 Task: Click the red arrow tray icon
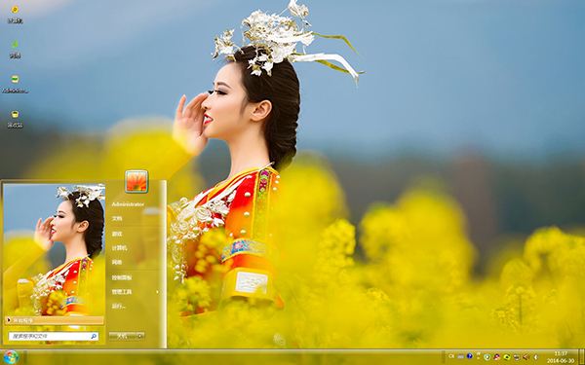click(x=526, y=357)
